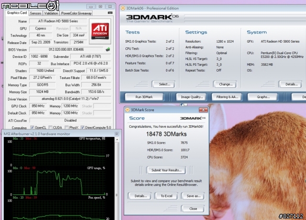Click the HDR/SM3.0 Score value 10017

point(185,150)
